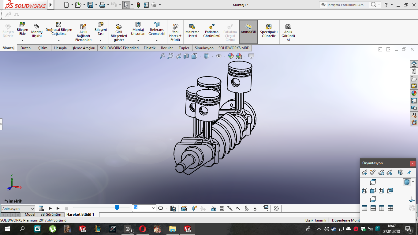Pin the Oryantasyon dialog open
Screen dimensions: 418x235
point(409,172)
